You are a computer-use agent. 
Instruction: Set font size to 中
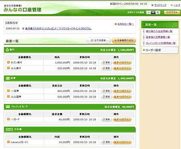(153, 12)
